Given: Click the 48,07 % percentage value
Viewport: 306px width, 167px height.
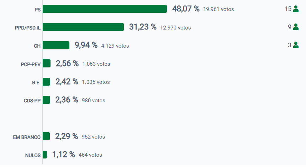Looking at the screenshot, I should coord(186,9).
